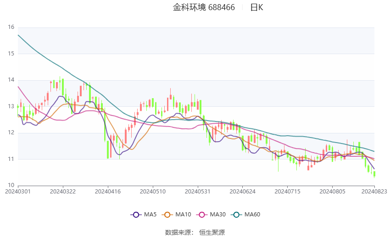This screenshot has width=390, height=237.
Task: Click the 10 price axis label
Action: tap(11, 185)
